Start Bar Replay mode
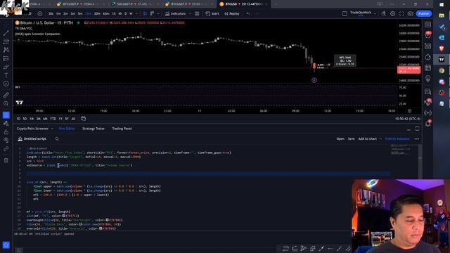Screen dimensions: 450x253 (231, 13)
